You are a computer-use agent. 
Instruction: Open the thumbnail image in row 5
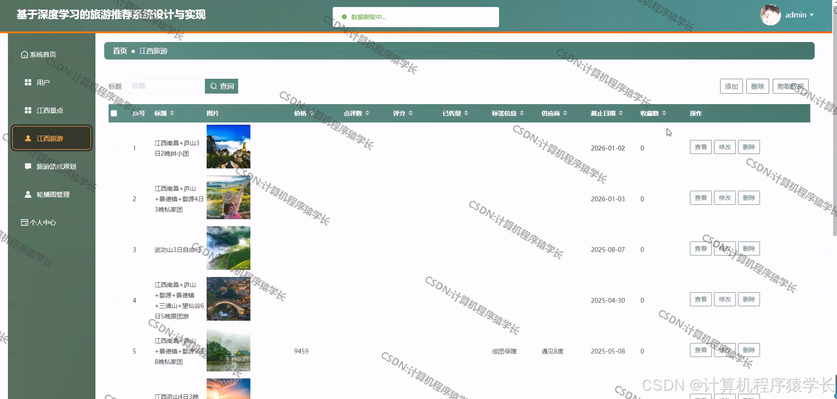pyautogui.click(x=229, y=350)
